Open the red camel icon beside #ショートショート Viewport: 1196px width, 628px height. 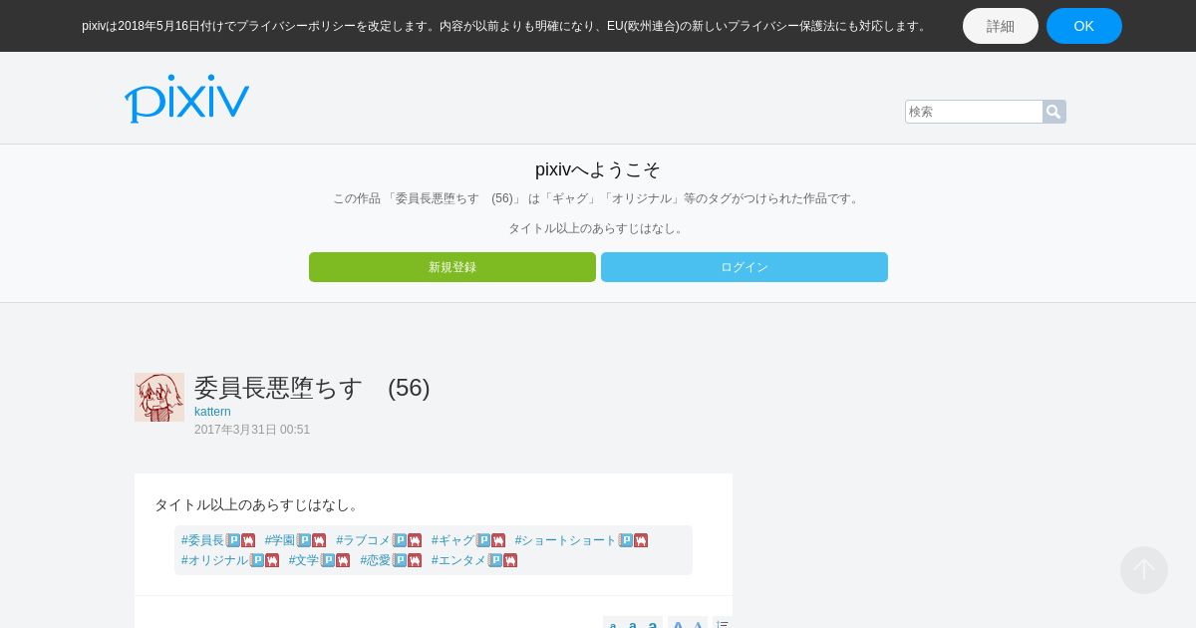641,540
